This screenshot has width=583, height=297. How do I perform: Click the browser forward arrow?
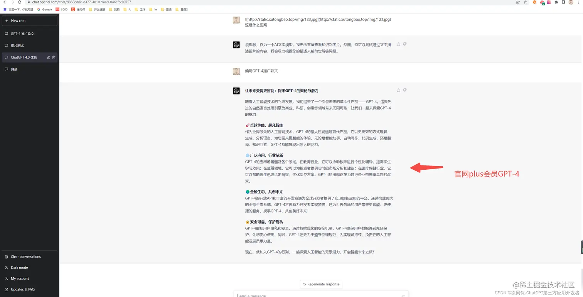point(12,2)
